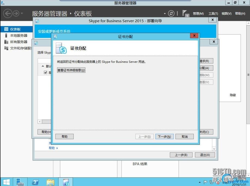The height and width of the screenshot is (186, 250).
Task: Click Close (C) in Certificate Wizard
Action: (206, 132)
